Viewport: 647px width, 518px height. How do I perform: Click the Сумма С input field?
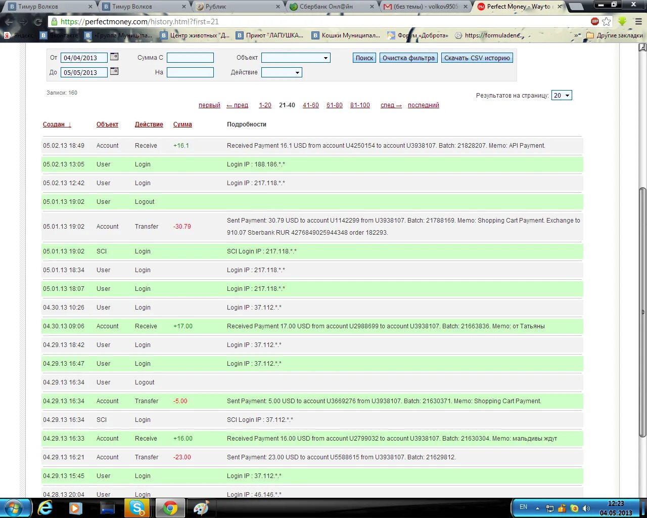pos(190,58)
